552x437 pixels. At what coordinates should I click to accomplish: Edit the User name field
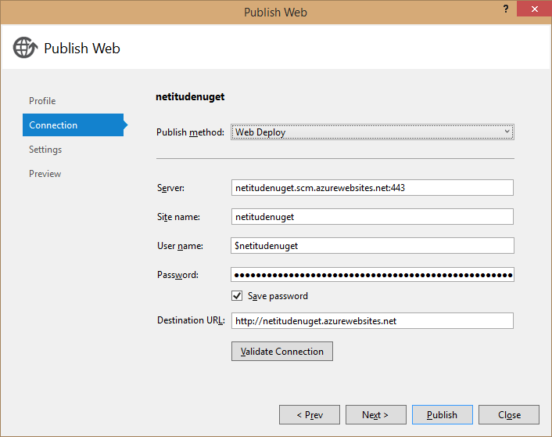372,245
